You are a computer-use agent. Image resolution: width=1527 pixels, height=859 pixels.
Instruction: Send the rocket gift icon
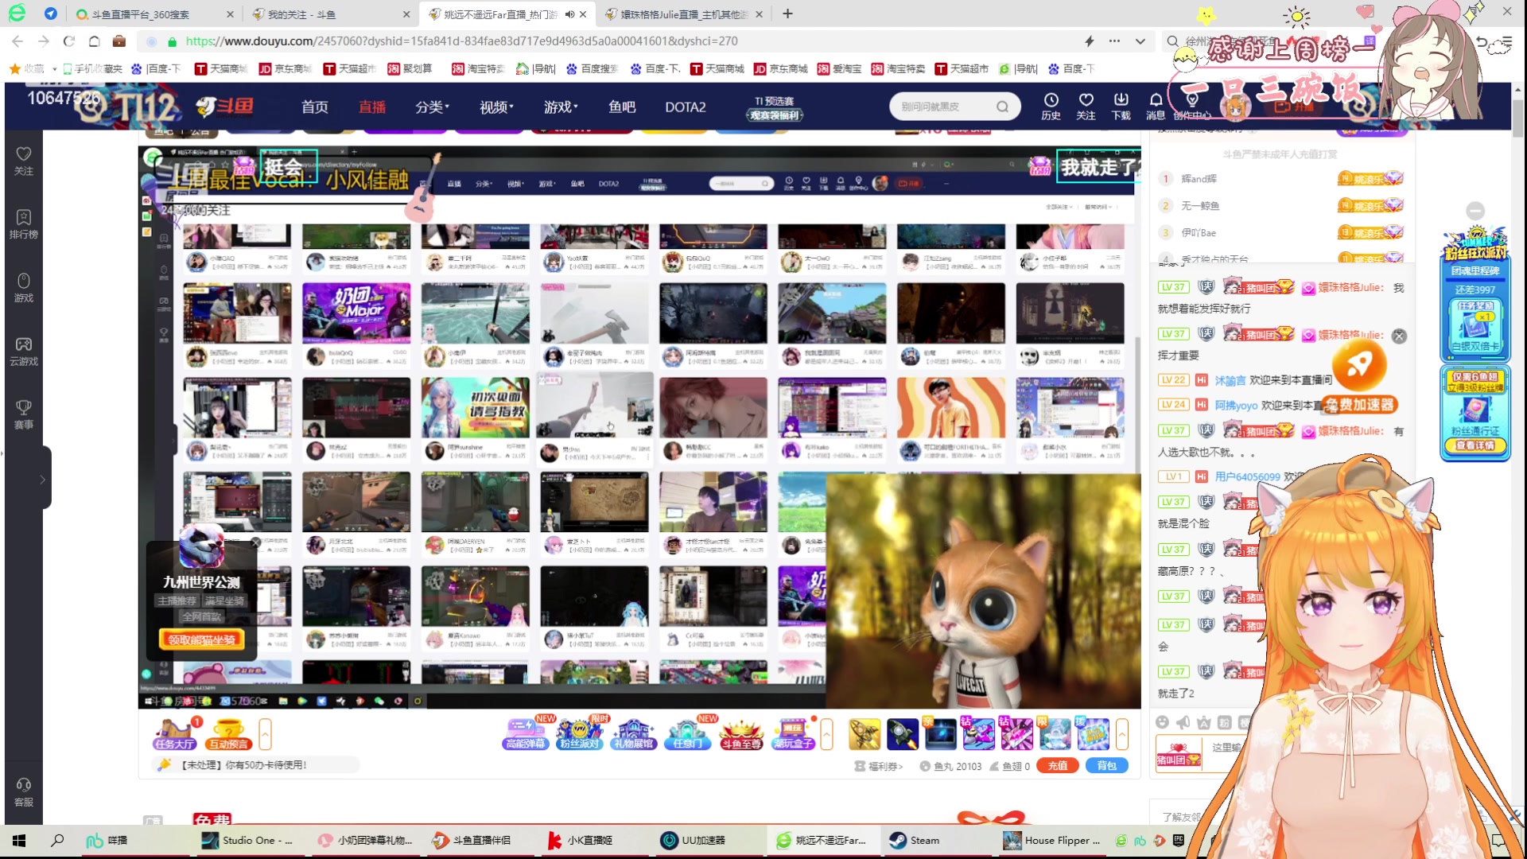[x=903, y=734]
